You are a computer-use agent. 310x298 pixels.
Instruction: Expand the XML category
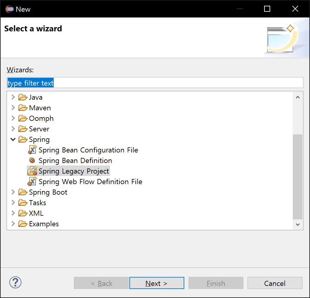click(x=13, y=213)
